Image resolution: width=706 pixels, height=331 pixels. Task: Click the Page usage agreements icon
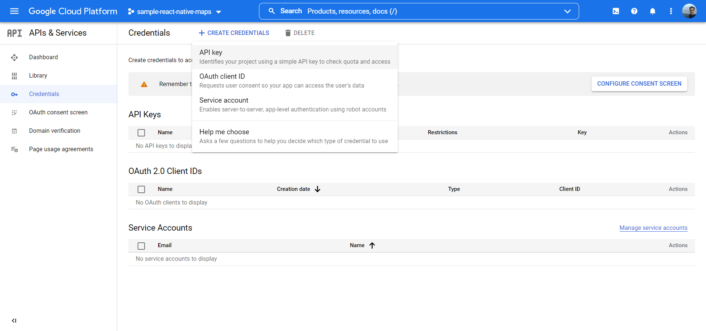(x=14, y=149)
